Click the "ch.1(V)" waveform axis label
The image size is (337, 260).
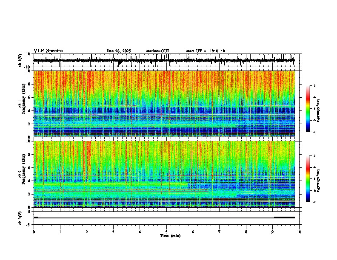click(20, 60)
